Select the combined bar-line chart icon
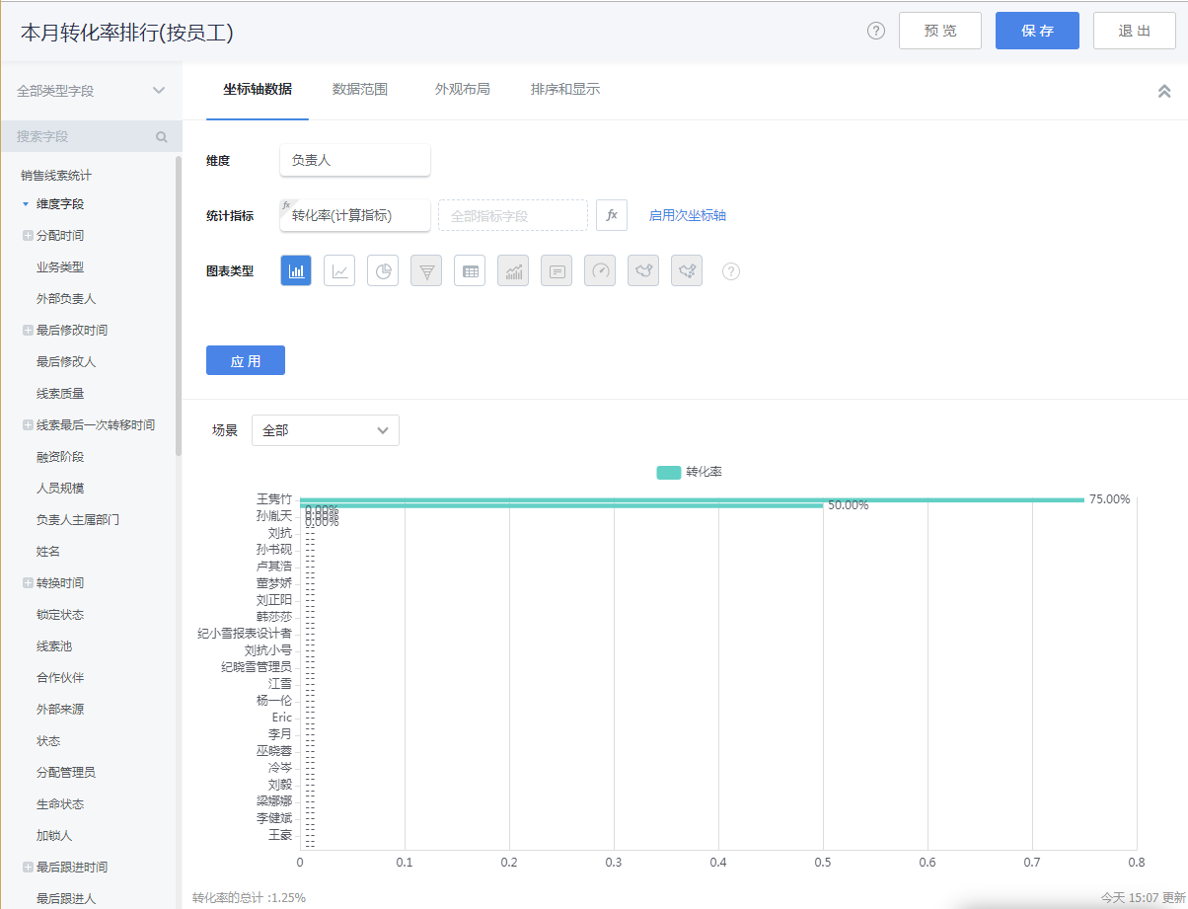1188x909 pixels. (x=513, y=270)
